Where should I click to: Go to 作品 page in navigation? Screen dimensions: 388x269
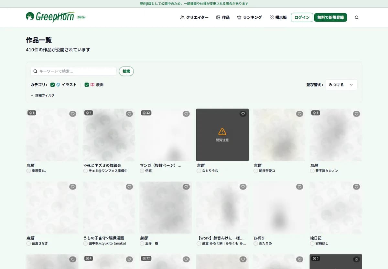coord(223,17)
